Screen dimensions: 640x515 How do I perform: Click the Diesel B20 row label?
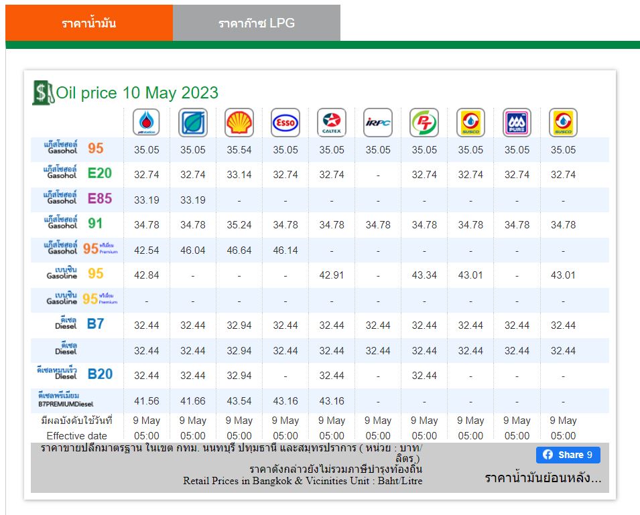click(74, 374)
